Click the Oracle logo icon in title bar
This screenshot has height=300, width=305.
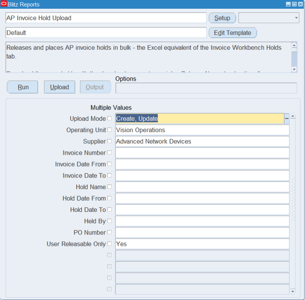click(3, 3)
